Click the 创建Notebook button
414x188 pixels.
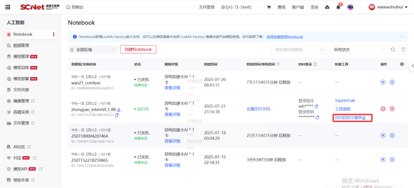point(138,49)
